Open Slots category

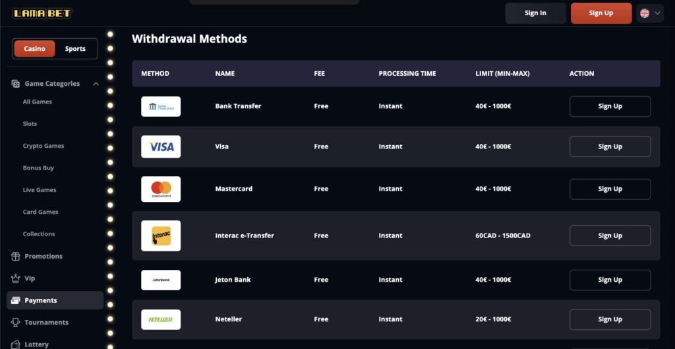[x=30, y=123]
